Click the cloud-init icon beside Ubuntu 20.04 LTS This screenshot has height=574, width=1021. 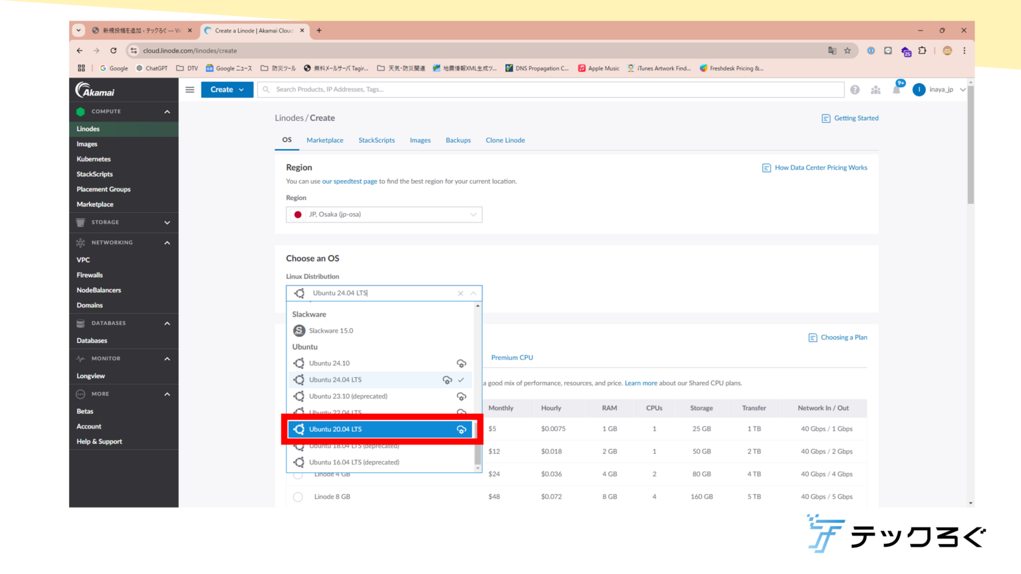click(462, 429)
